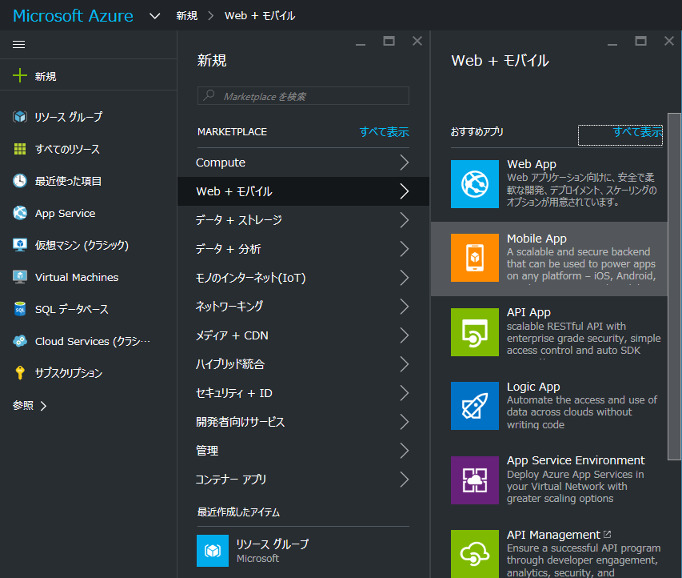Expand the モノのインターネット(IoT) arrow
Screen dimensions: 682x578
[x=405, y=278]
